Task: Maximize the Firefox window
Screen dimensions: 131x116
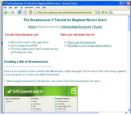Action: point(125,3)
